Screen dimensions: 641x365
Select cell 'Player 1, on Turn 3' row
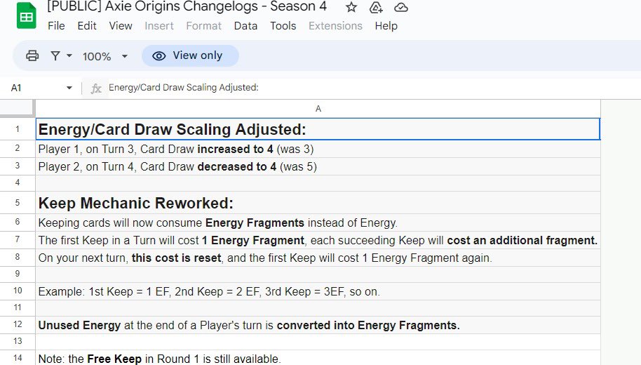[318, 149]
